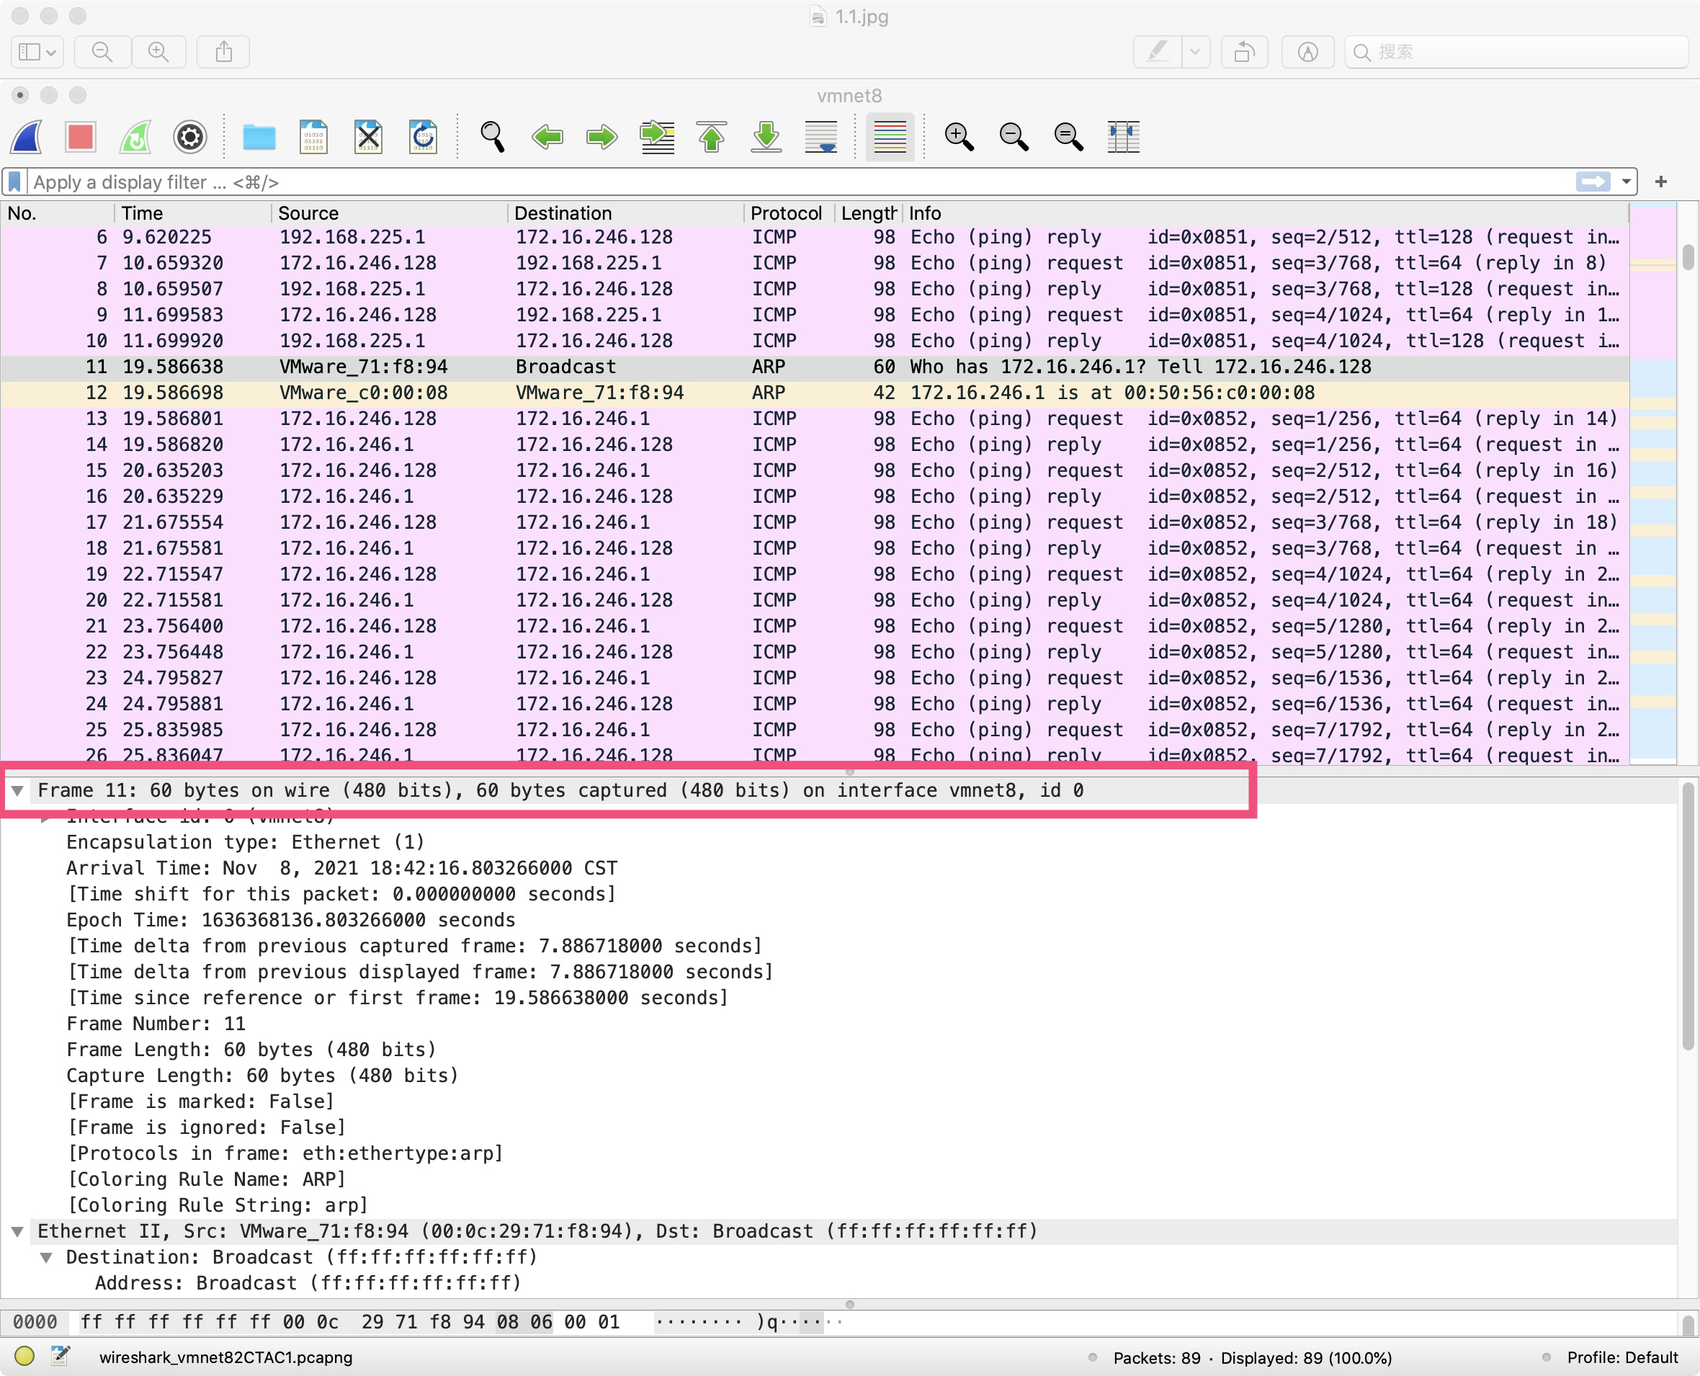Image resolution: width=1700 pixels, height=1376 pixels.
Task: Click the find packet magnifier icon
Action: [492, 137]
